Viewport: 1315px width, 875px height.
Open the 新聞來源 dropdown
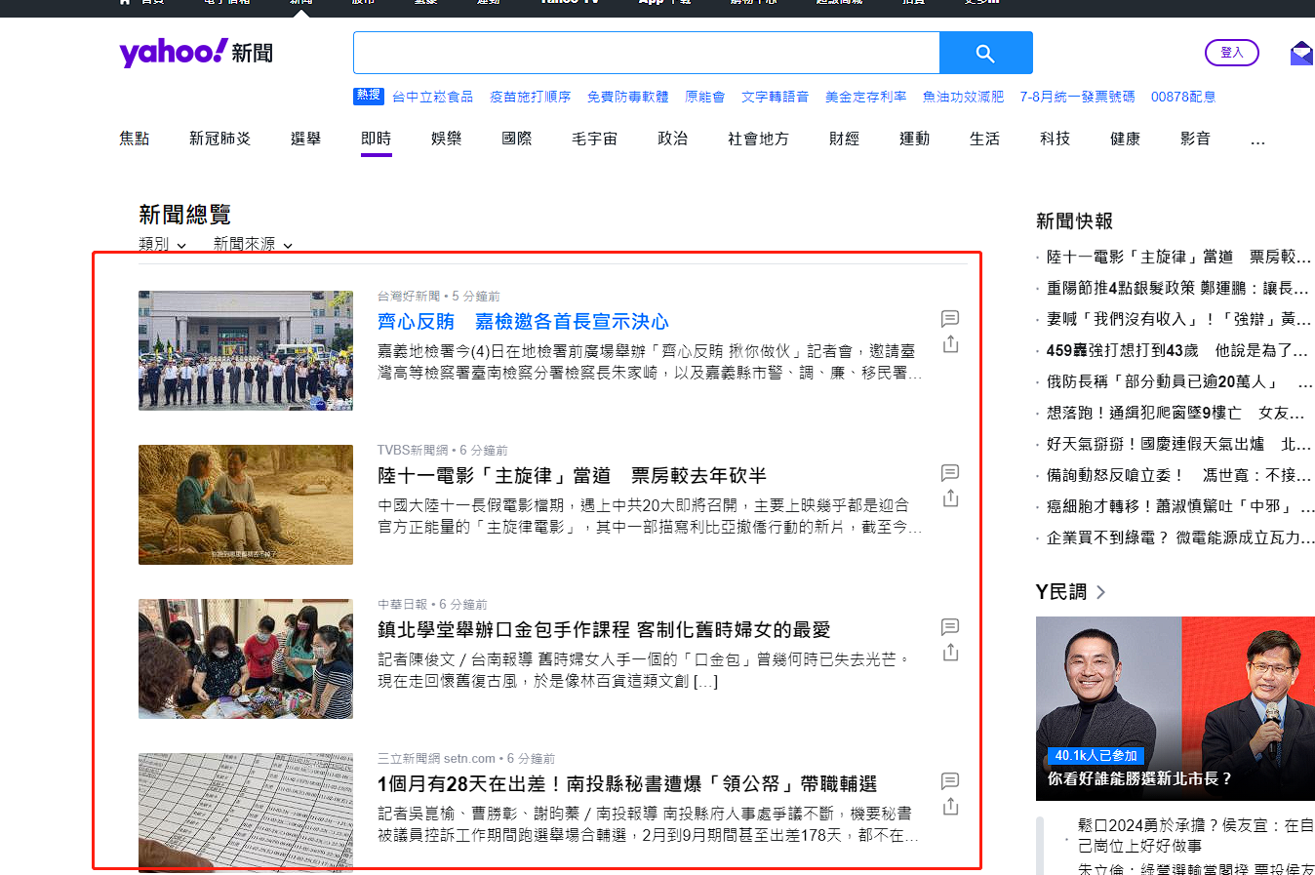pyautogui.click(x=252, y=245)
